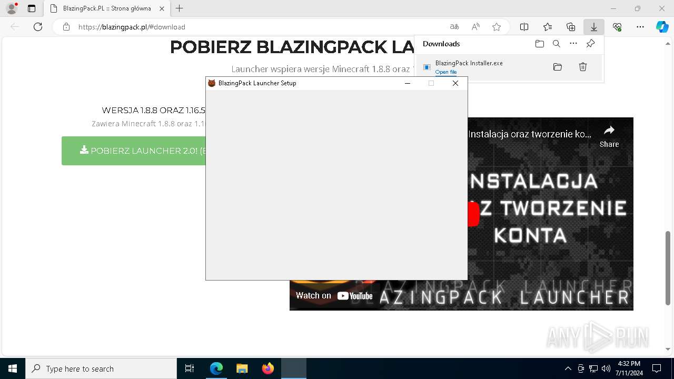The image size is (674, 379).
Task: Open the Favorites list icon
Action: 548,27
